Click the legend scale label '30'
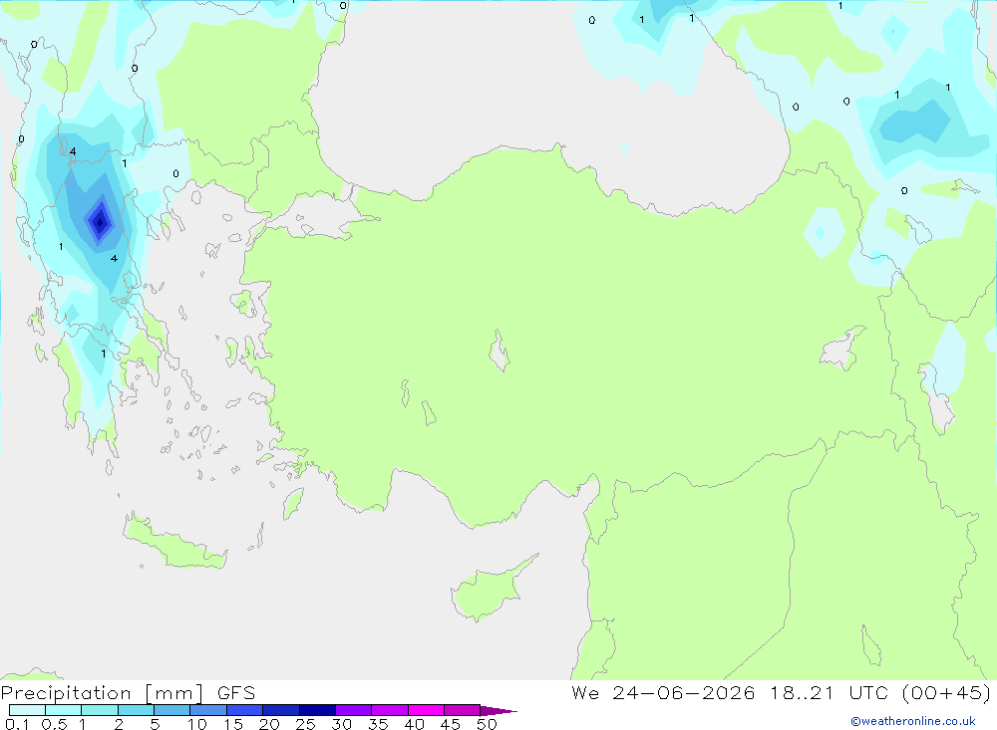Viewport: 997px width, 730px height. 341,724
